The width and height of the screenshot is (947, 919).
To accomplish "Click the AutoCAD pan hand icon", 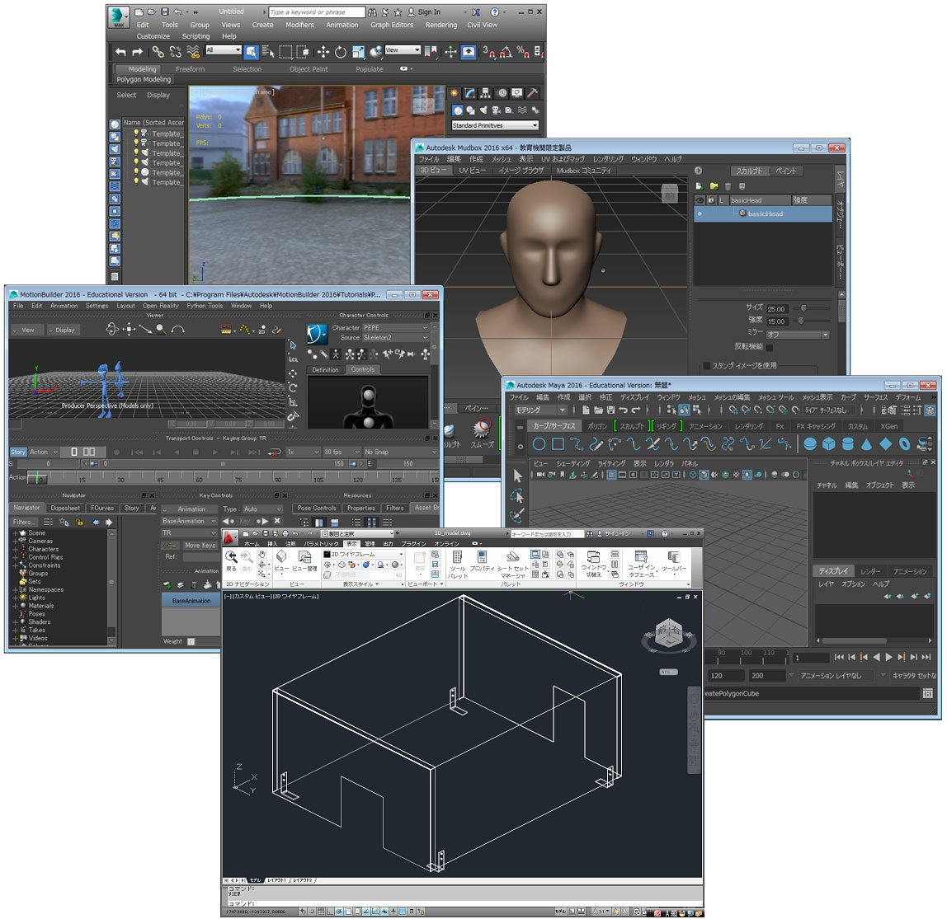I will coord(261,555).
